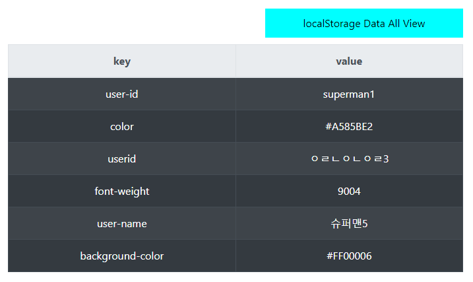Select the font-weight key cell
The height and width of the screenshot is (282, 473).
point(122,191)
